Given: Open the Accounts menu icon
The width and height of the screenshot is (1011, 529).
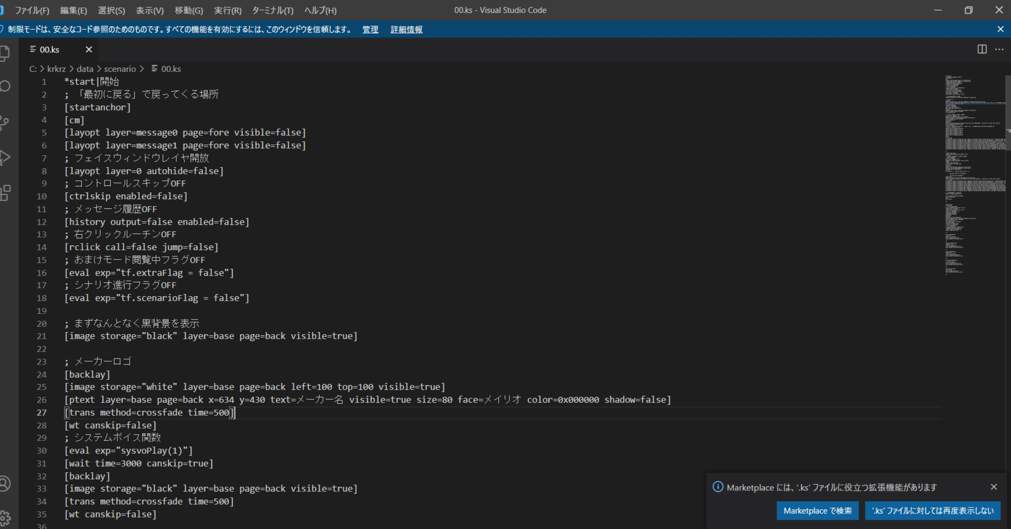Looking at the screenshot, I should [x=4, y=484].
